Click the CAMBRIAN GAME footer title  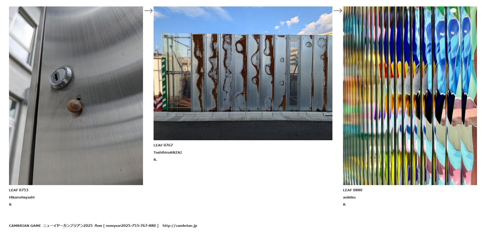pyautogui.click(x=25, y=226)
